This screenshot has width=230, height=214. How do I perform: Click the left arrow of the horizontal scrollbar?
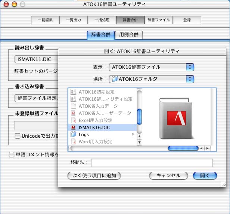pos(201,148)
